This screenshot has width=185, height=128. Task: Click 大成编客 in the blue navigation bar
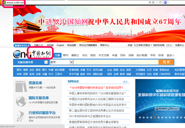[x=140, y=70]
